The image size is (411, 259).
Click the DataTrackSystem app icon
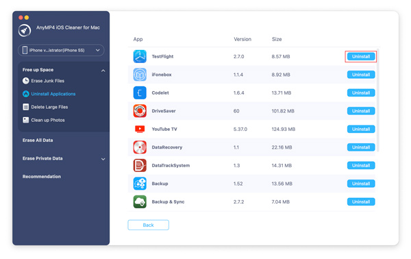pos(140,165)
